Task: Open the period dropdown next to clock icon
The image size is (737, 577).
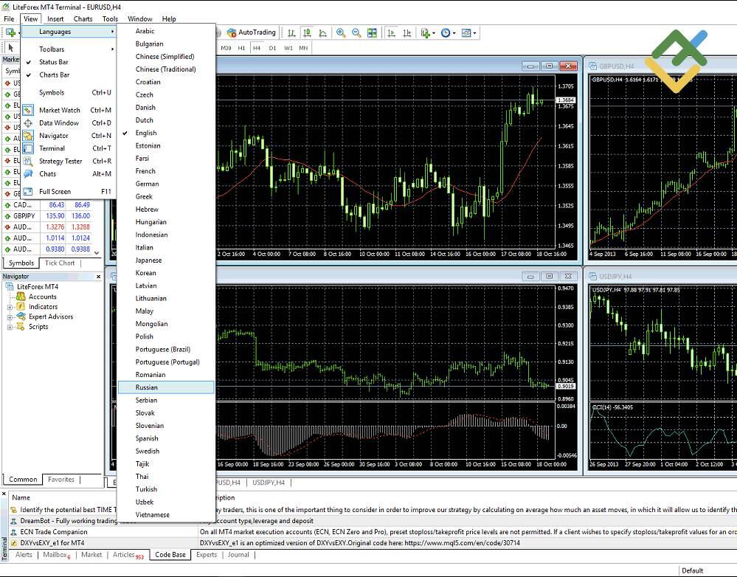Action: pos(453,32)
